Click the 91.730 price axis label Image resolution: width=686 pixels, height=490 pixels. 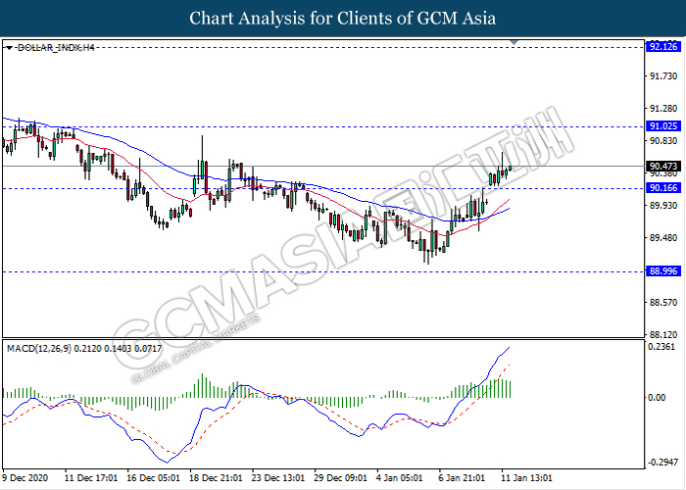point(662,75)
